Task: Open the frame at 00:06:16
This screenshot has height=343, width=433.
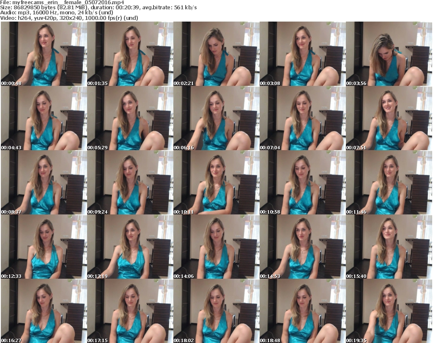Action: [216, 118]
